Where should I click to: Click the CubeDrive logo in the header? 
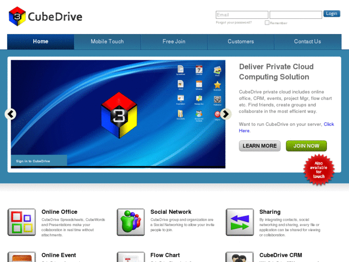pos(46,16)
